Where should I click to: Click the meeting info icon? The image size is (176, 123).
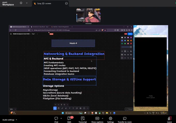click(x=21, y=3)
